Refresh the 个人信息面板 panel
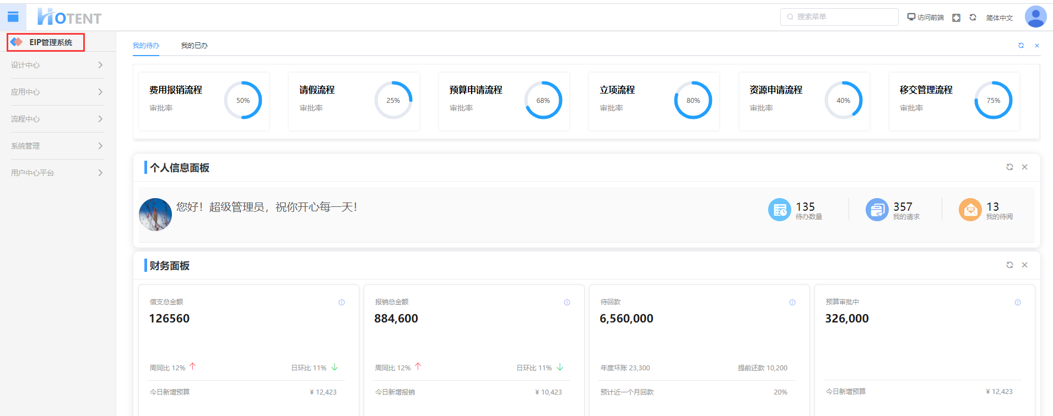 click(1009, 167)
